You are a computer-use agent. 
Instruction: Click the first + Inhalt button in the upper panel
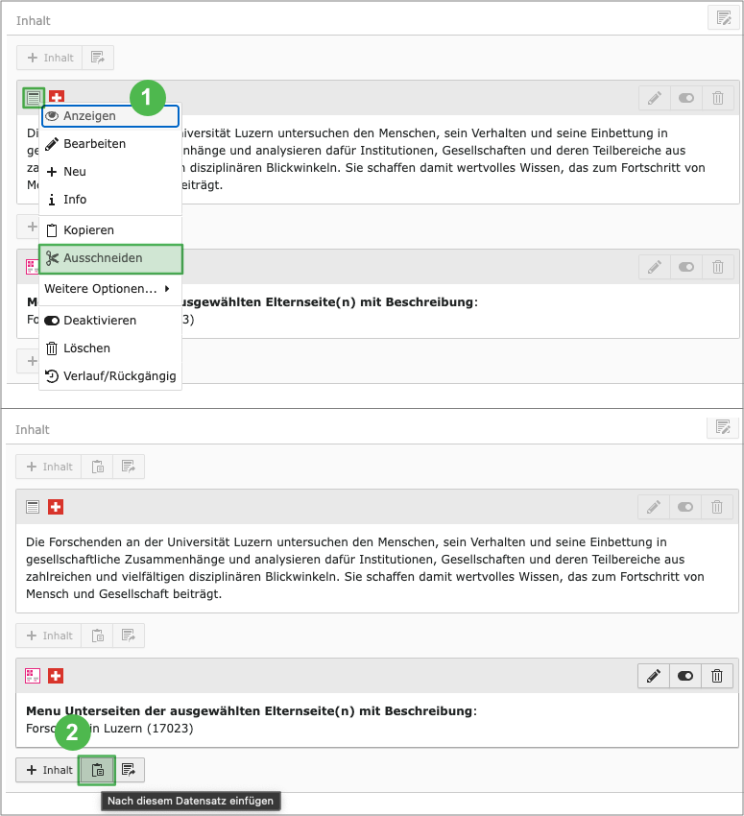coord(49,58)
